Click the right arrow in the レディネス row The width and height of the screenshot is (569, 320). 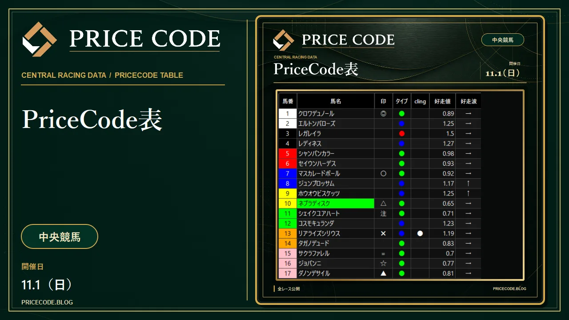pyautogui.click(x=468, y=144)
